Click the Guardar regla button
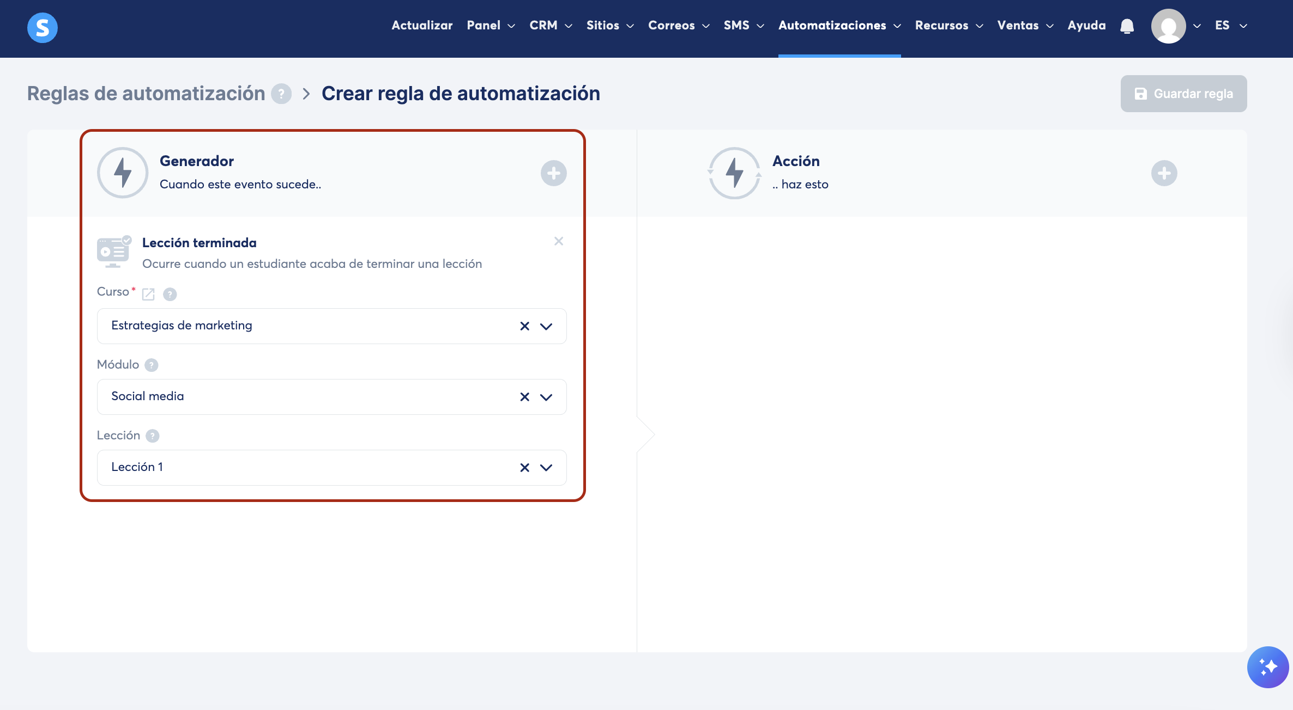This screenshot has height=710, width=1293. pyautogui.click(x=1183, y=94)
